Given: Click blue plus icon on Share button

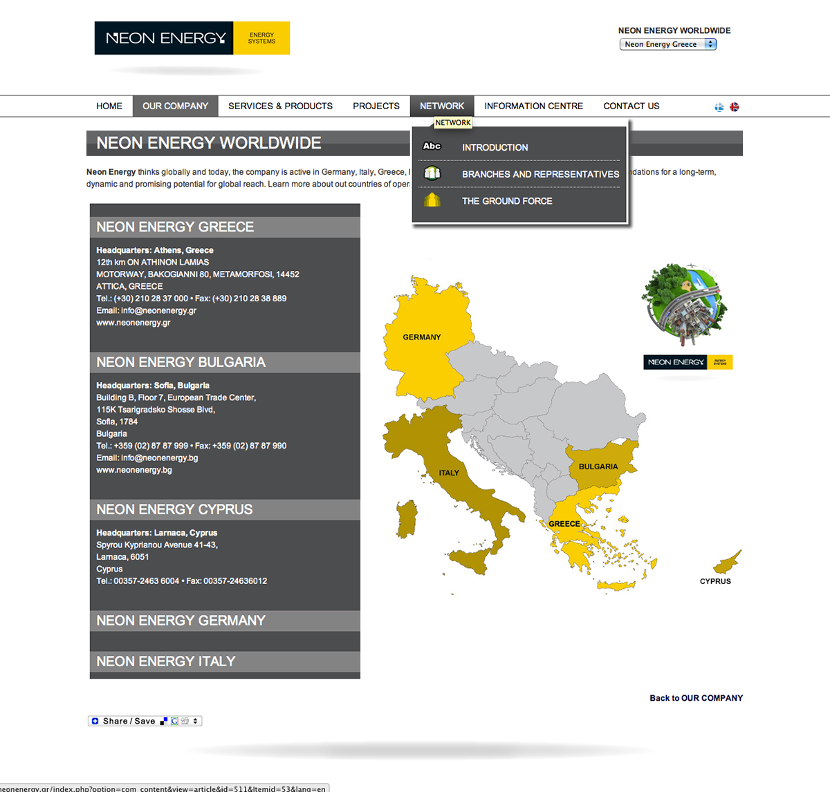Looking at the screenshot, I should [95, 721].
